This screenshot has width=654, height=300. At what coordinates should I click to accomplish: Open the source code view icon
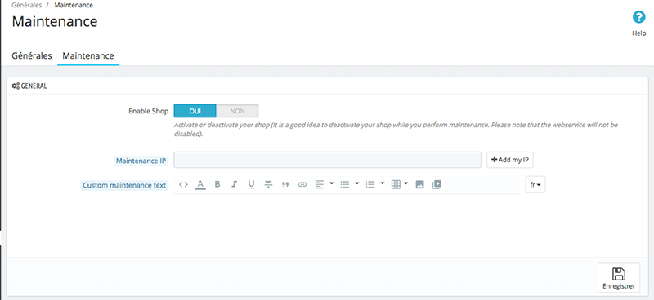(183, 184)
